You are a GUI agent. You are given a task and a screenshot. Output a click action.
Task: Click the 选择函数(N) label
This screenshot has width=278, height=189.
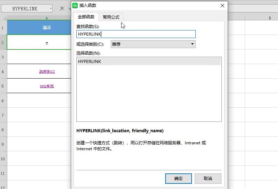[x=88, y=53]
